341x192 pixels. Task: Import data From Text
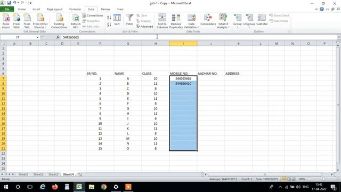click(x=27, y=21)
